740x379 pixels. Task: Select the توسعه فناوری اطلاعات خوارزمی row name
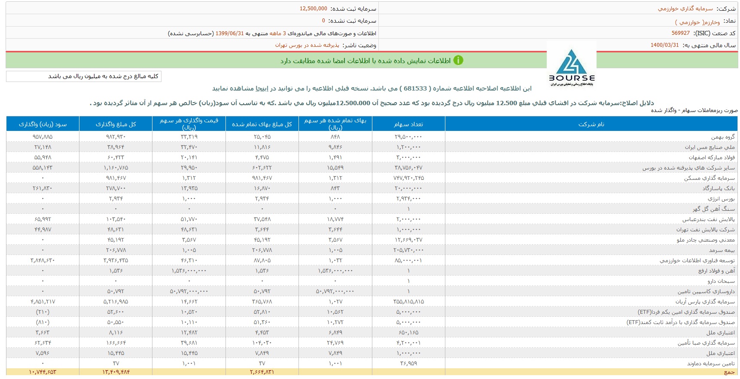[697, 261]
